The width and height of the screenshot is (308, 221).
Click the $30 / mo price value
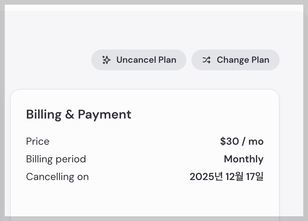coord(242,142)
